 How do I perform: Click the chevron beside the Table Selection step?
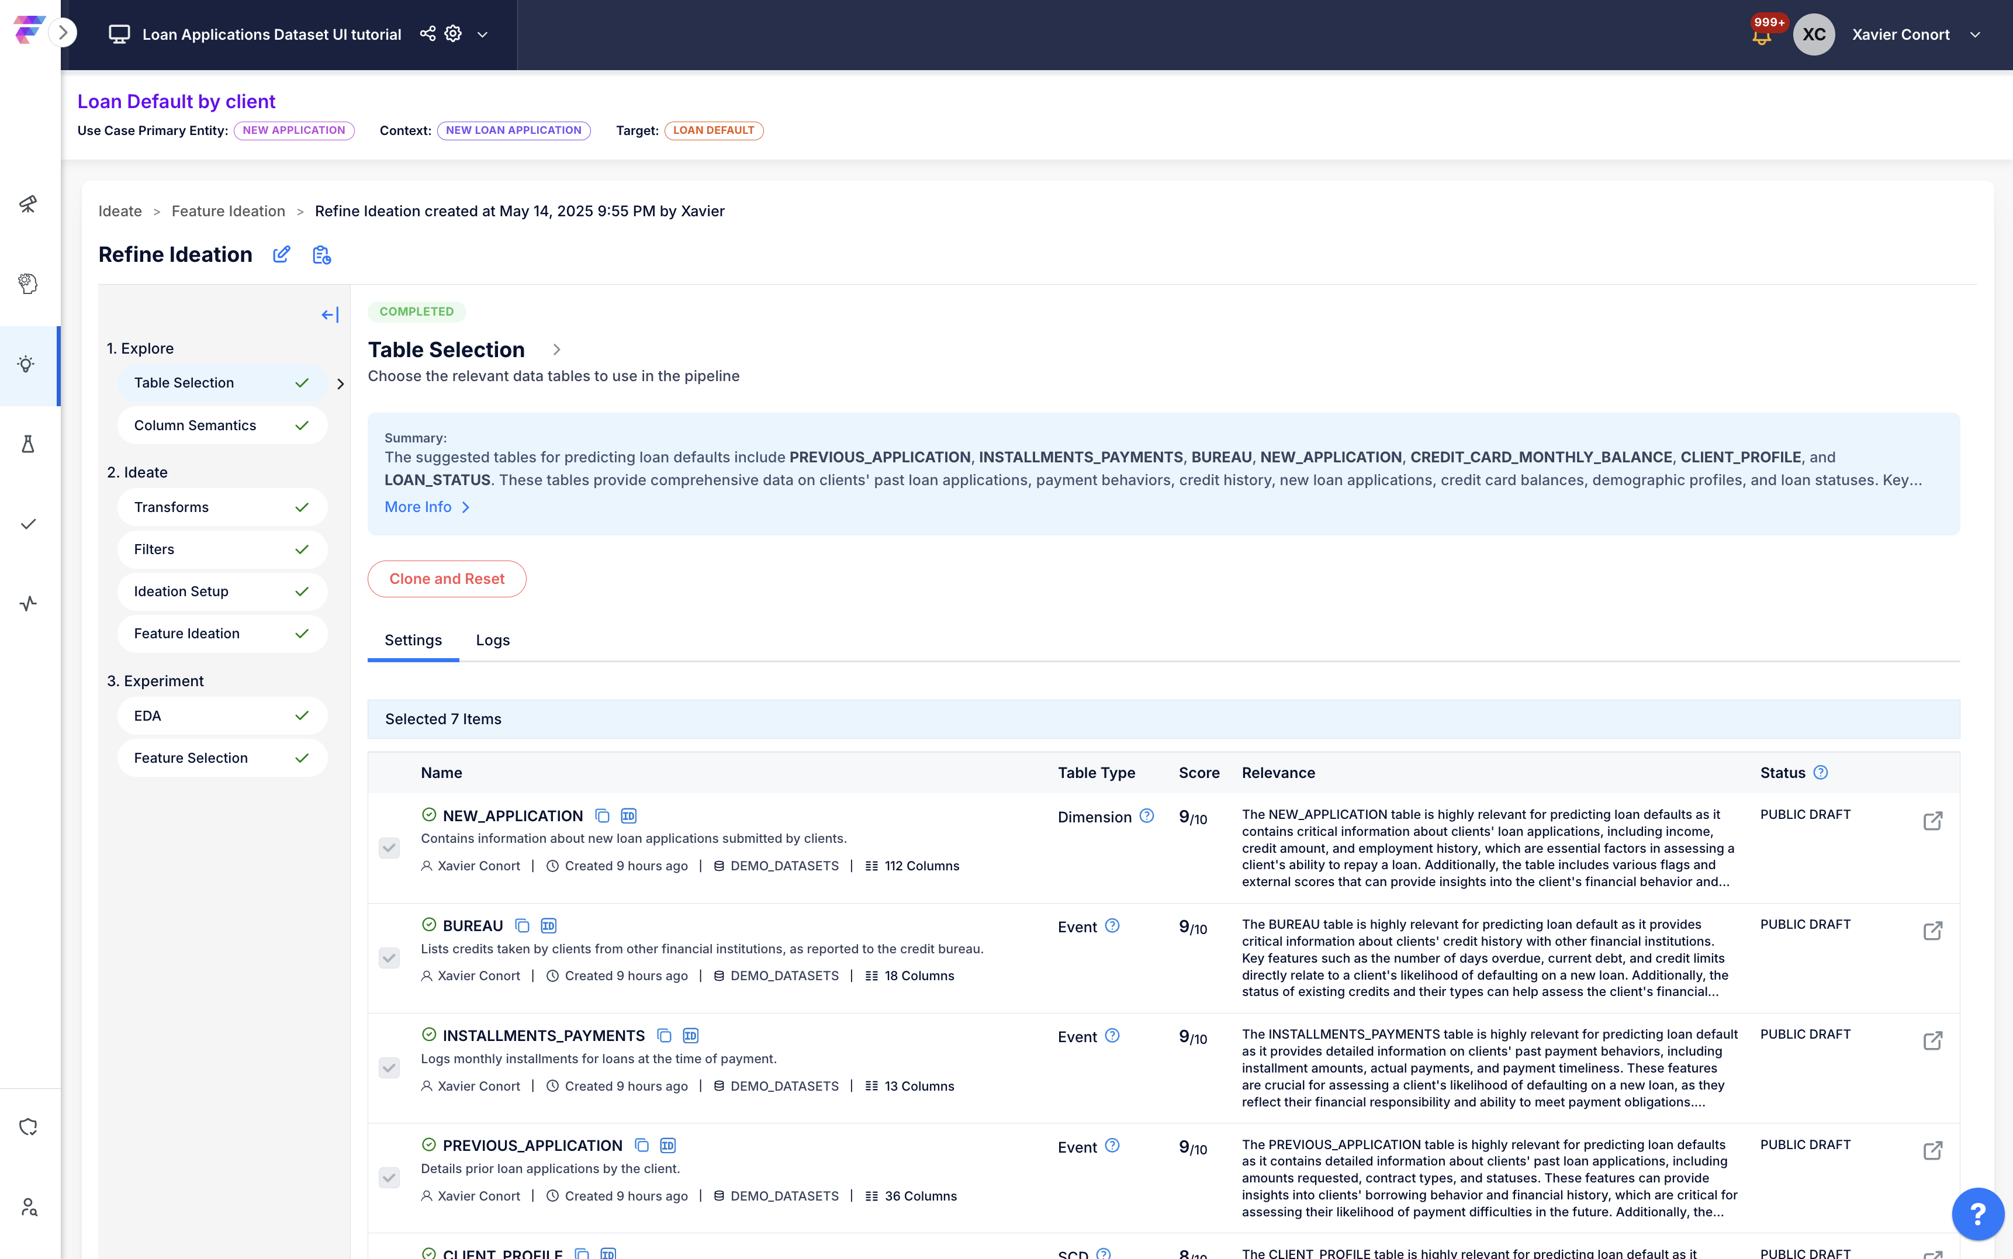340,384
